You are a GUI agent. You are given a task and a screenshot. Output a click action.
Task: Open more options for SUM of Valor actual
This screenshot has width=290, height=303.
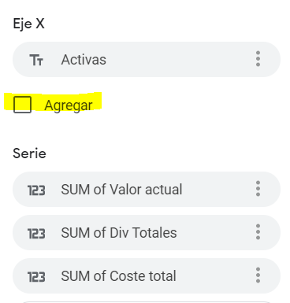point(258,189)
